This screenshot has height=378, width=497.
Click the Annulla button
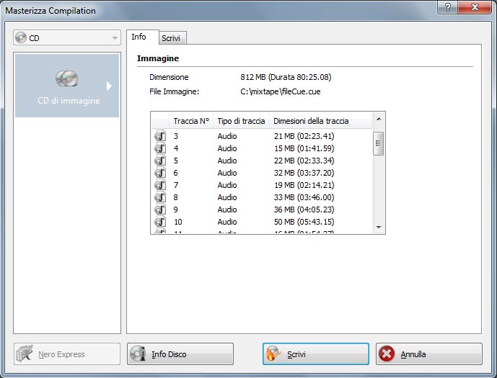pos(429,354)
